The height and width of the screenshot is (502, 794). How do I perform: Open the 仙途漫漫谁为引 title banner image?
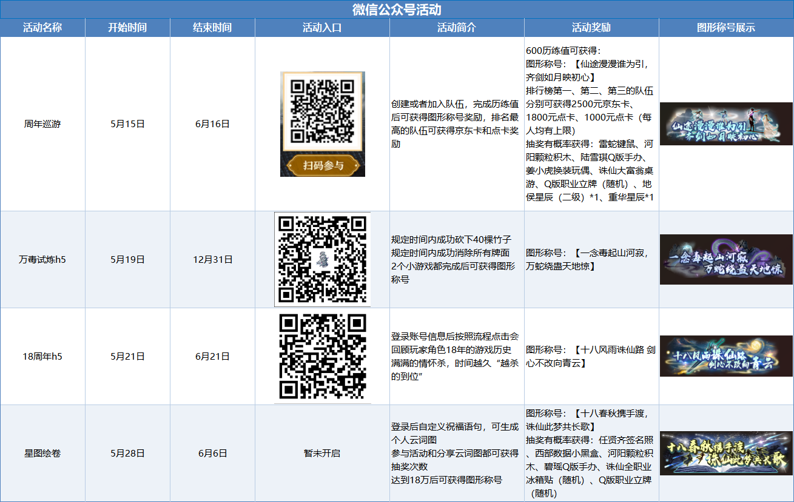[726, 124]
